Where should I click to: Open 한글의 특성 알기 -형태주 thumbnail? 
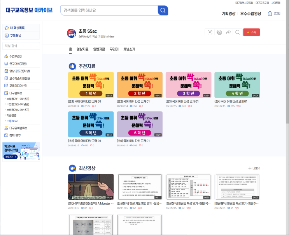237,187
